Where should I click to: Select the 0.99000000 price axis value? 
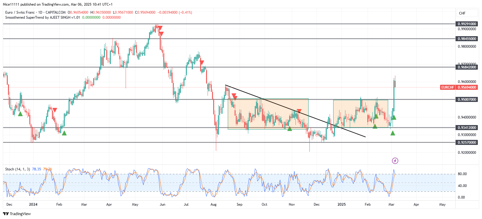(x=467, y=29)
